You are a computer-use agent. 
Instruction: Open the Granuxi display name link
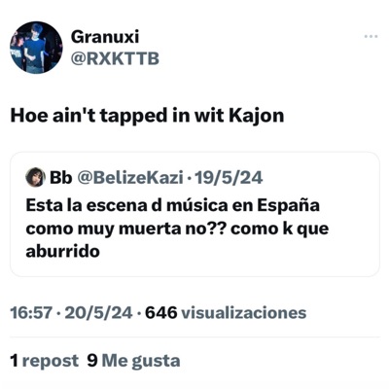105,37
